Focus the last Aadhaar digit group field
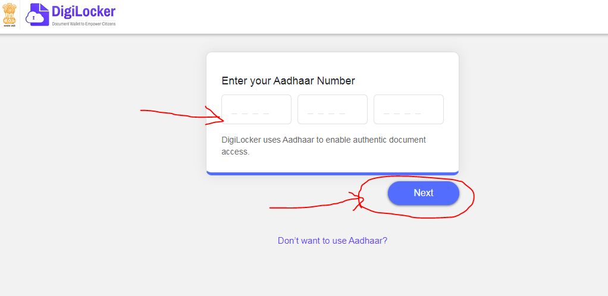 (408, 109)
